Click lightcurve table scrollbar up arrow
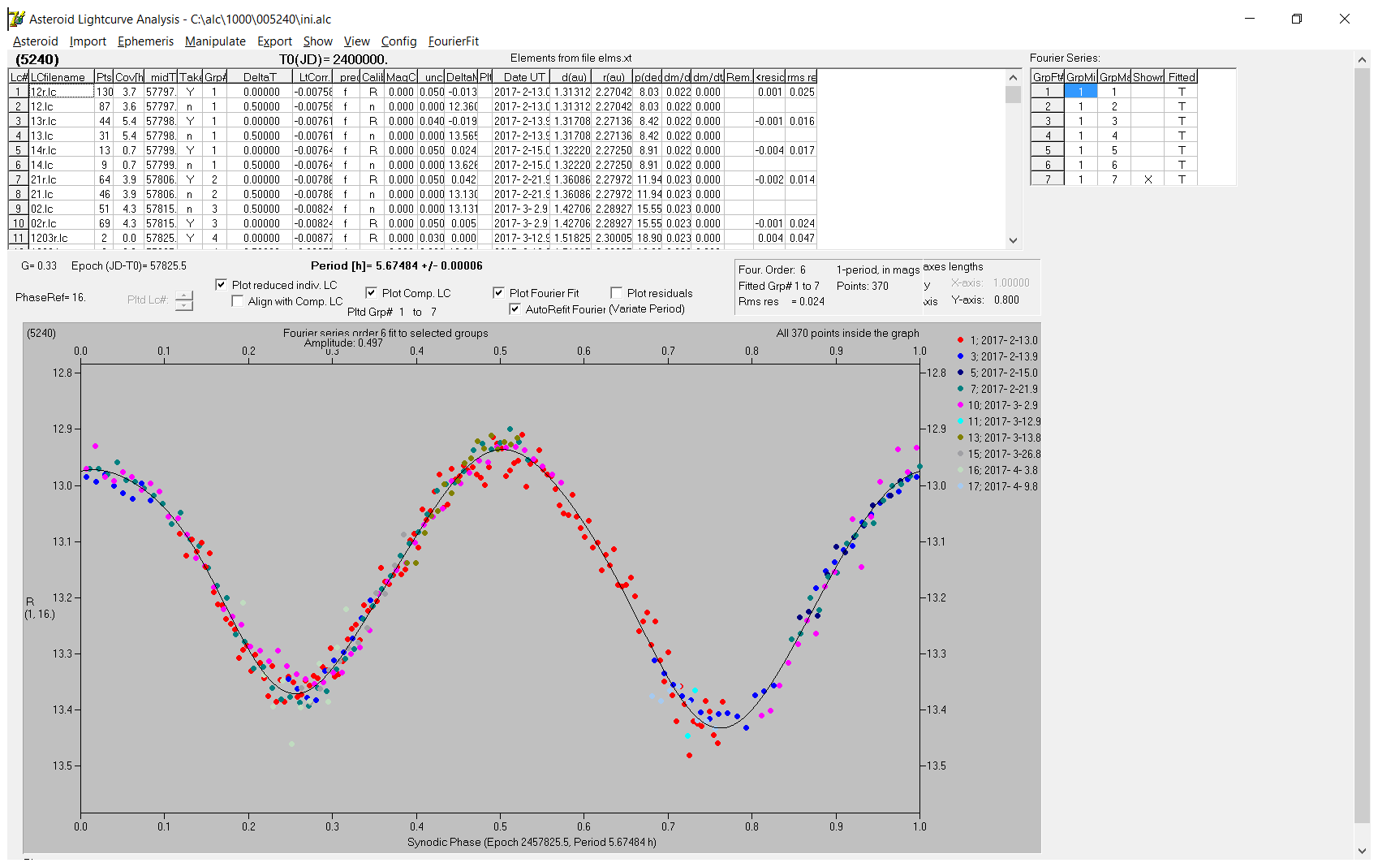This screenshot has width=1378, height=867. (1013, 78)
